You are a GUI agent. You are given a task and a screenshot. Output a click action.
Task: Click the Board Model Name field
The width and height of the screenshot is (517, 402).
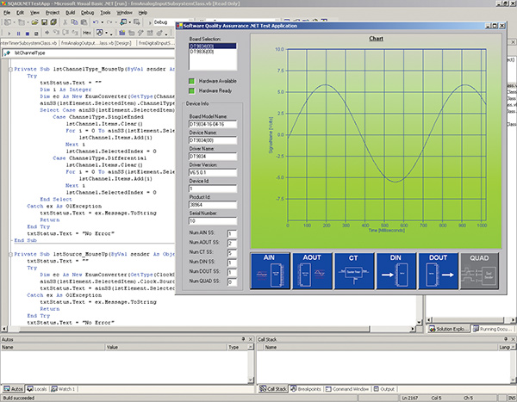click(213, 124)
